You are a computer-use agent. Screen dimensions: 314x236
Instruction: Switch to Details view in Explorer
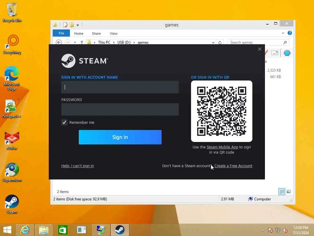(282, 191)
